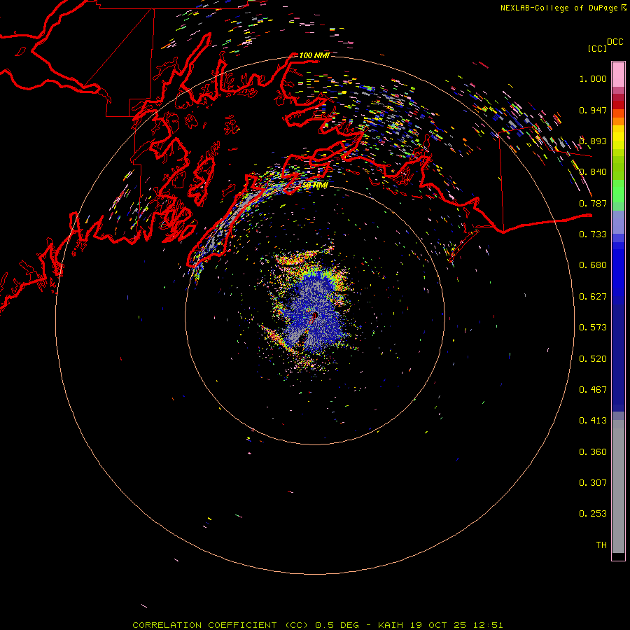Select the 0.680 scale value
This screenshot has width=630, height=630.
click(x=593, y=265)
